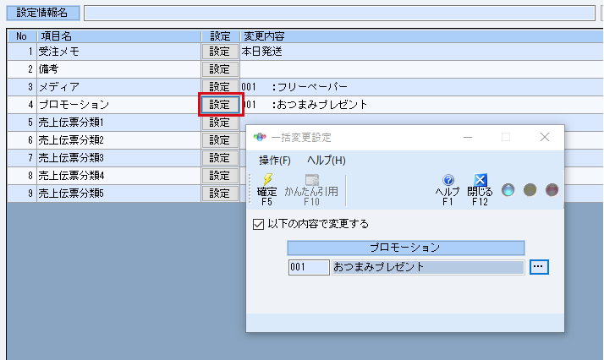Click the 変更内容 column header
This screenshot has height=360, width=604.
[x=422, y=36]
